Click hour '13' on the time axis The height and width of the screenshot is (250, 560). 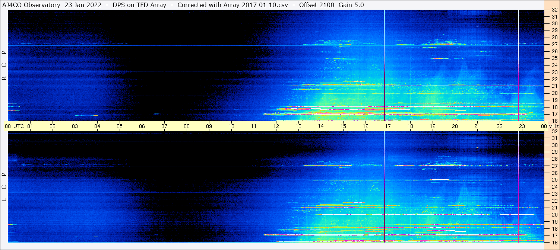tap(298, 126)
